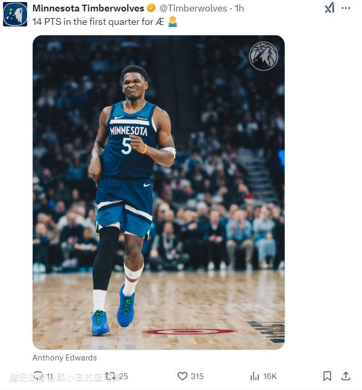This screenshot has height=390, width=362.
Task: Open the Minnesota Timberwolves display name
Action: point(88,8)
